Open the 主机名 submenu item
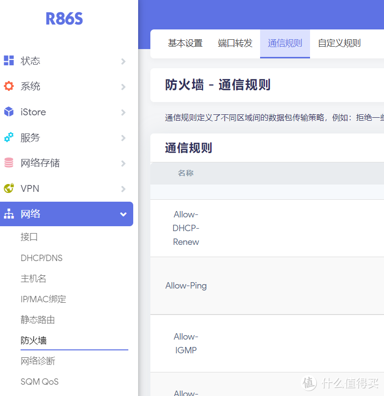The height and width of the screenshot is (396, 384). [33, 279]
